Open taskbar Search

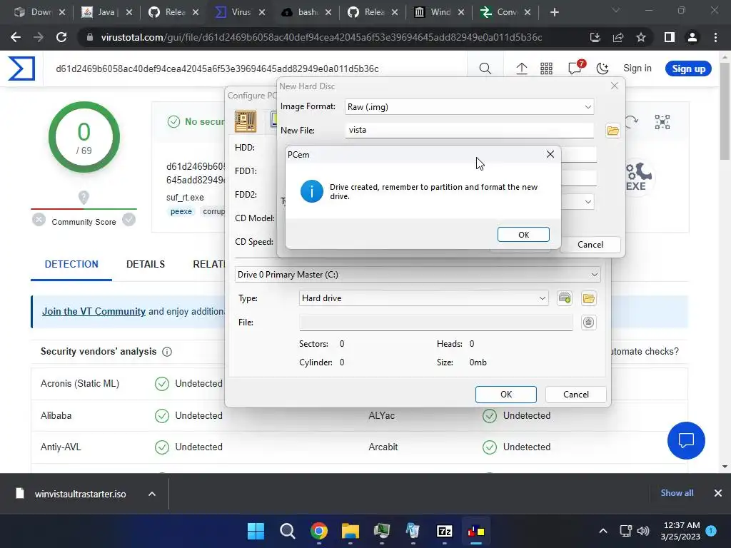coord(287,531)
